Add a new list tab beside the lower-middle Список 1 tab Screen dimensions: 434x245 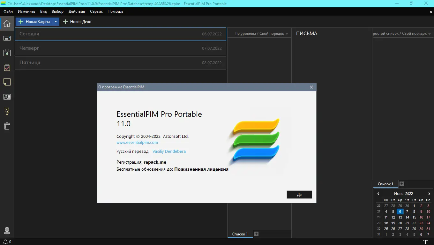click(x=256, y=234)
